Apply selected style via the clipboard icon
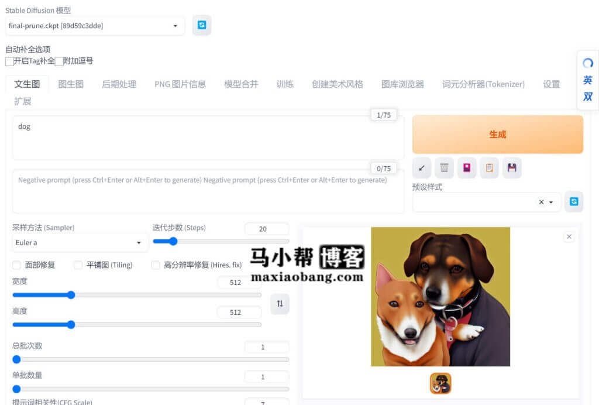 pos(489,168)
